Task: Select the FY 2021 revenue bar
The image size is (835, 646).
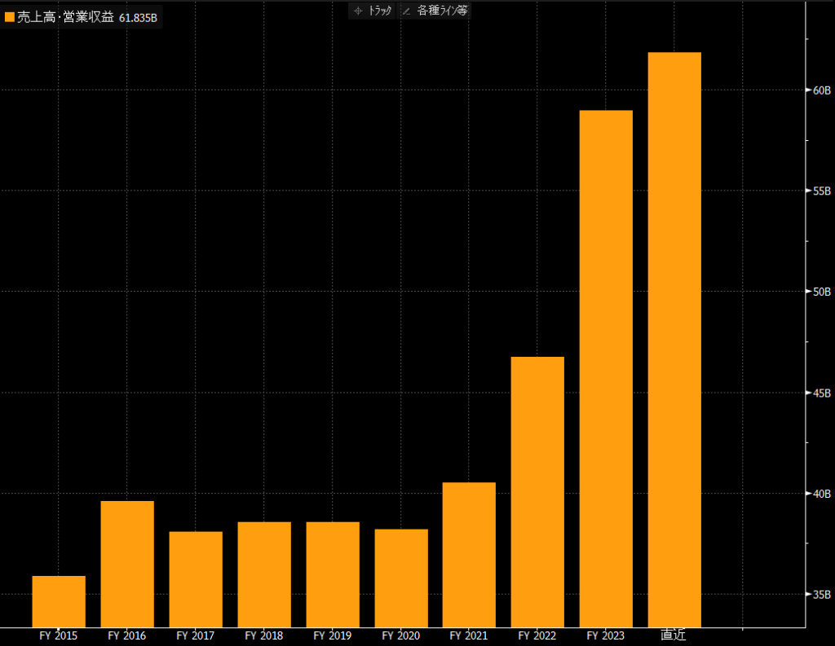Action: 469,554
